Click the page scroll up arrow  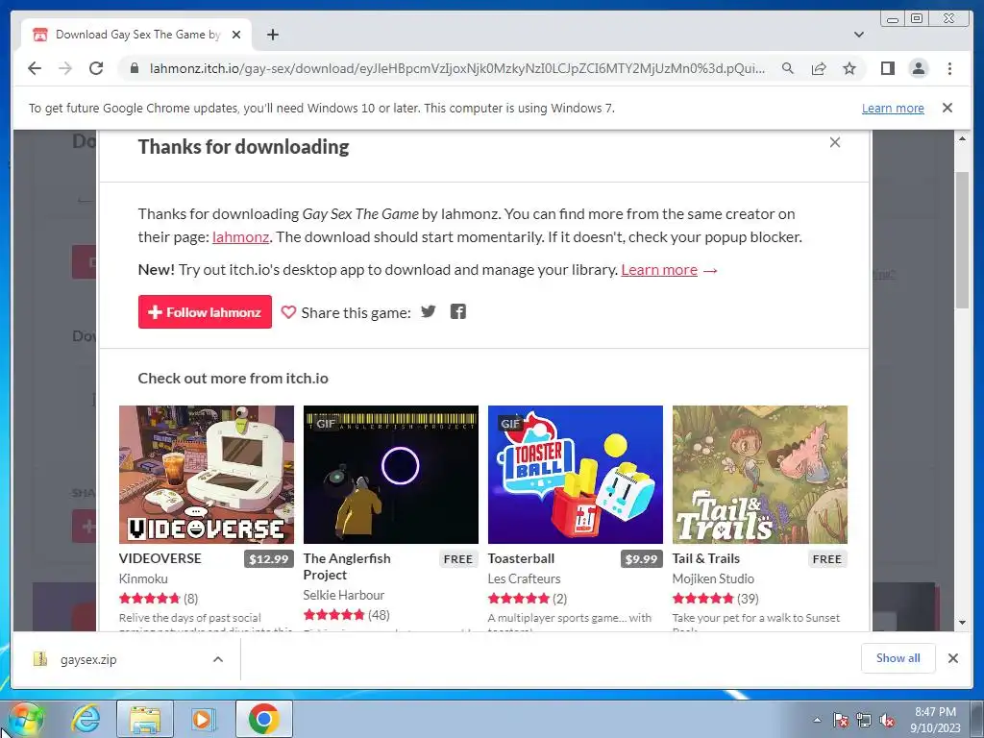pyautogui.click(x=962, y=138)
